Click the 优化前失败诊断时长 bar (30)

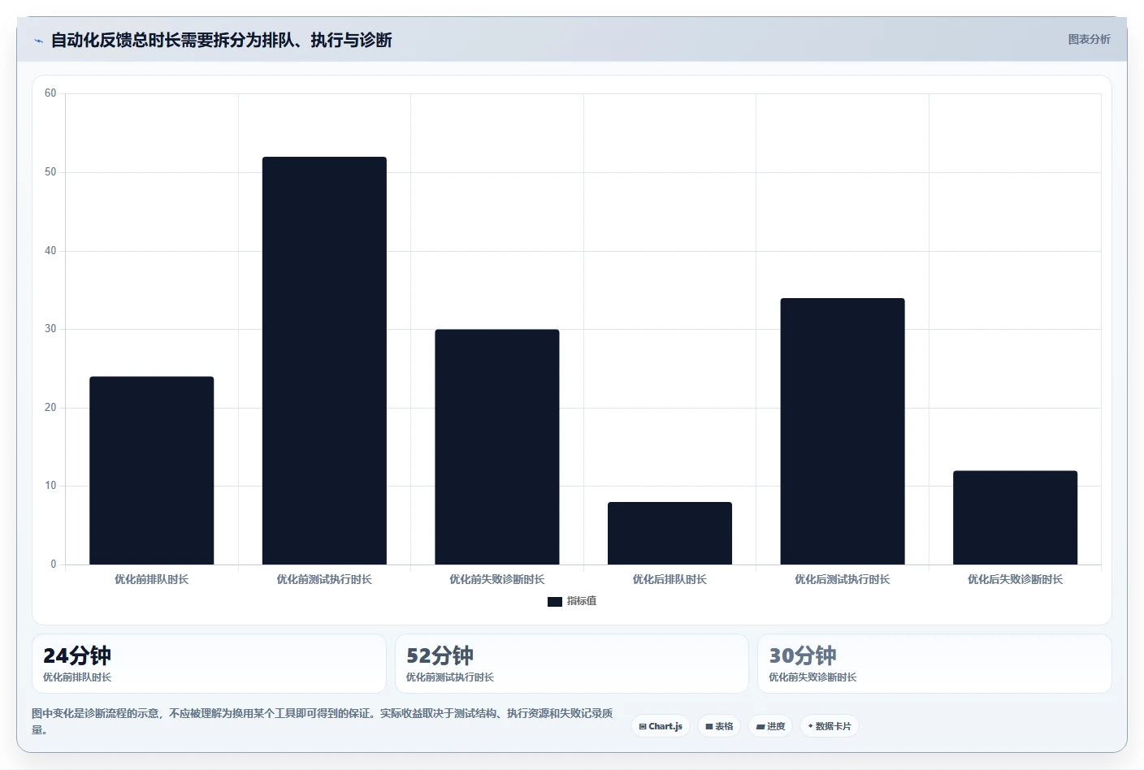pos(497,447)
